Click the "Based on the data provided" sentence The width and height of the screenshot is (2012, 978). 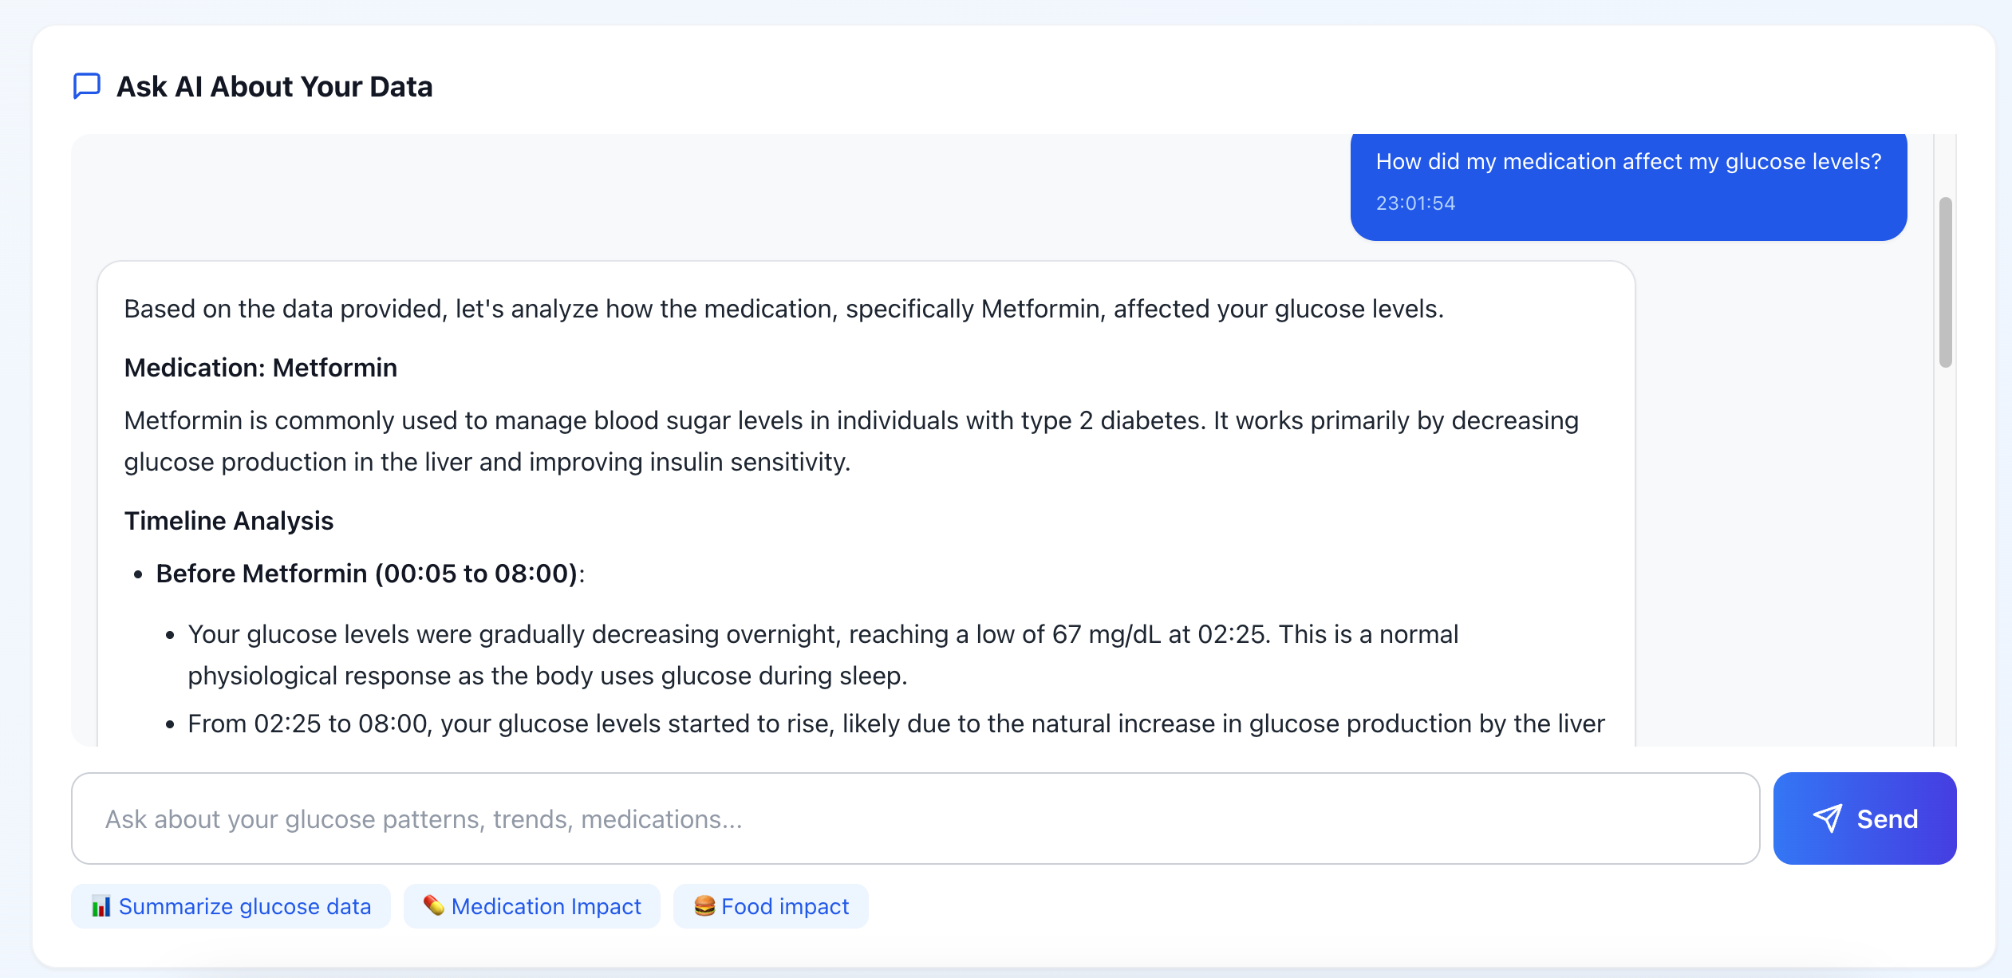[x=783, y=309]
